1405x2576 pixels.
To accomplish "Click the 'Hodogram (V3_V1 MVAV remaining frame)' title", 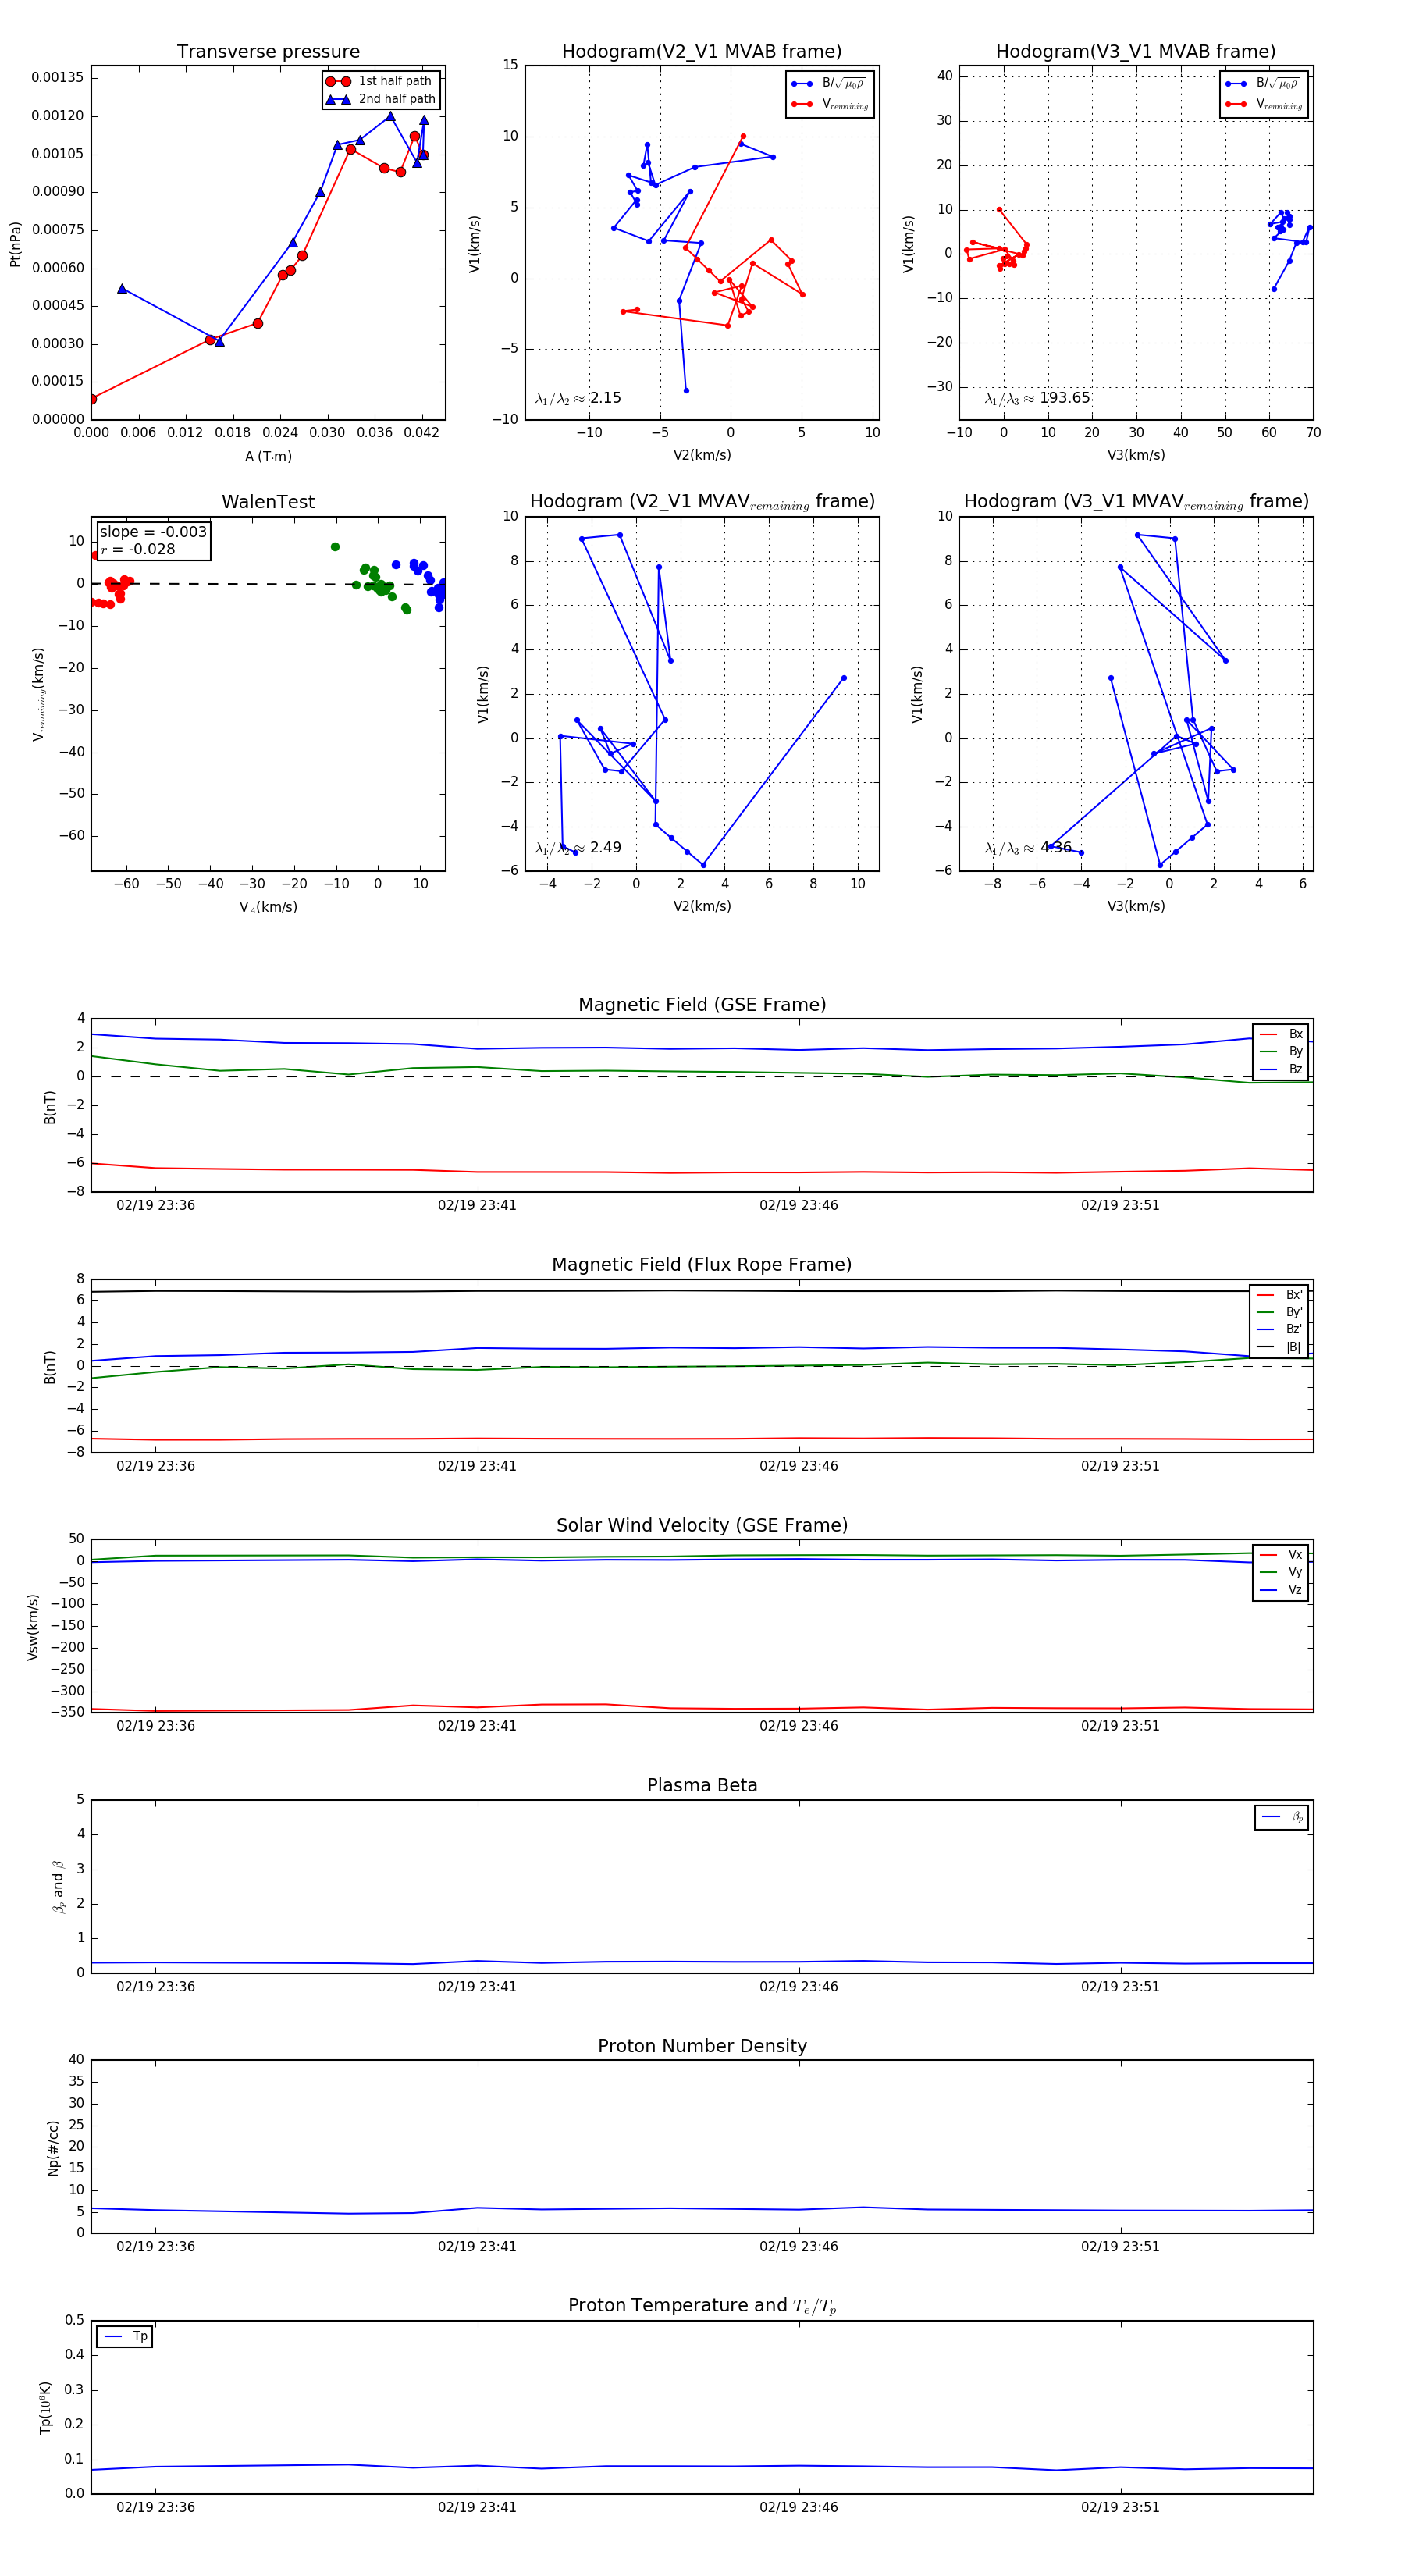I will tap(1136, 502).
